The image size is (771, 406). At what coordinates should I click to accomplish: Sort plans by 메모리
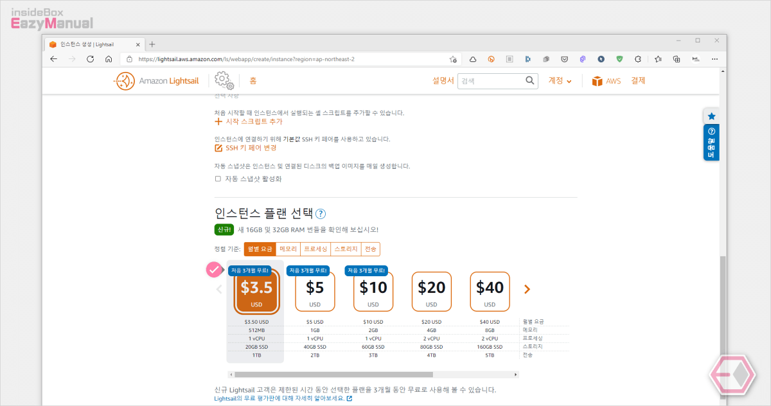[288, 249]
